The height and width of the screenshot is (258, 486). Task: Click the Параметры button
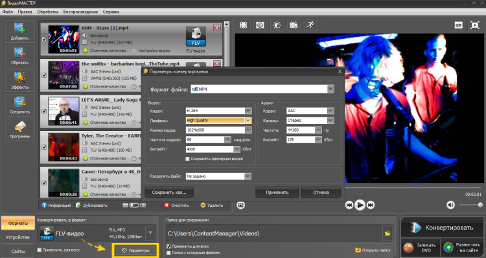click(135, 251)
